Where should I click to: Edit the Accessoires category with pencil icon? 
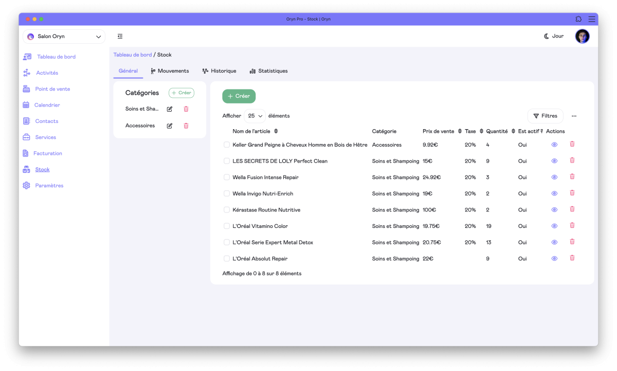pyautogui.click(x=170, y=126)
